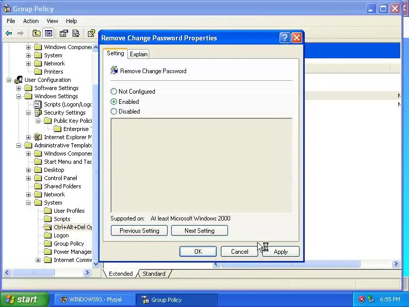This screenshot has width=409, height=307.
Task: Toggle the Show/Hide Console Tree icon
Action: [49, 33]
